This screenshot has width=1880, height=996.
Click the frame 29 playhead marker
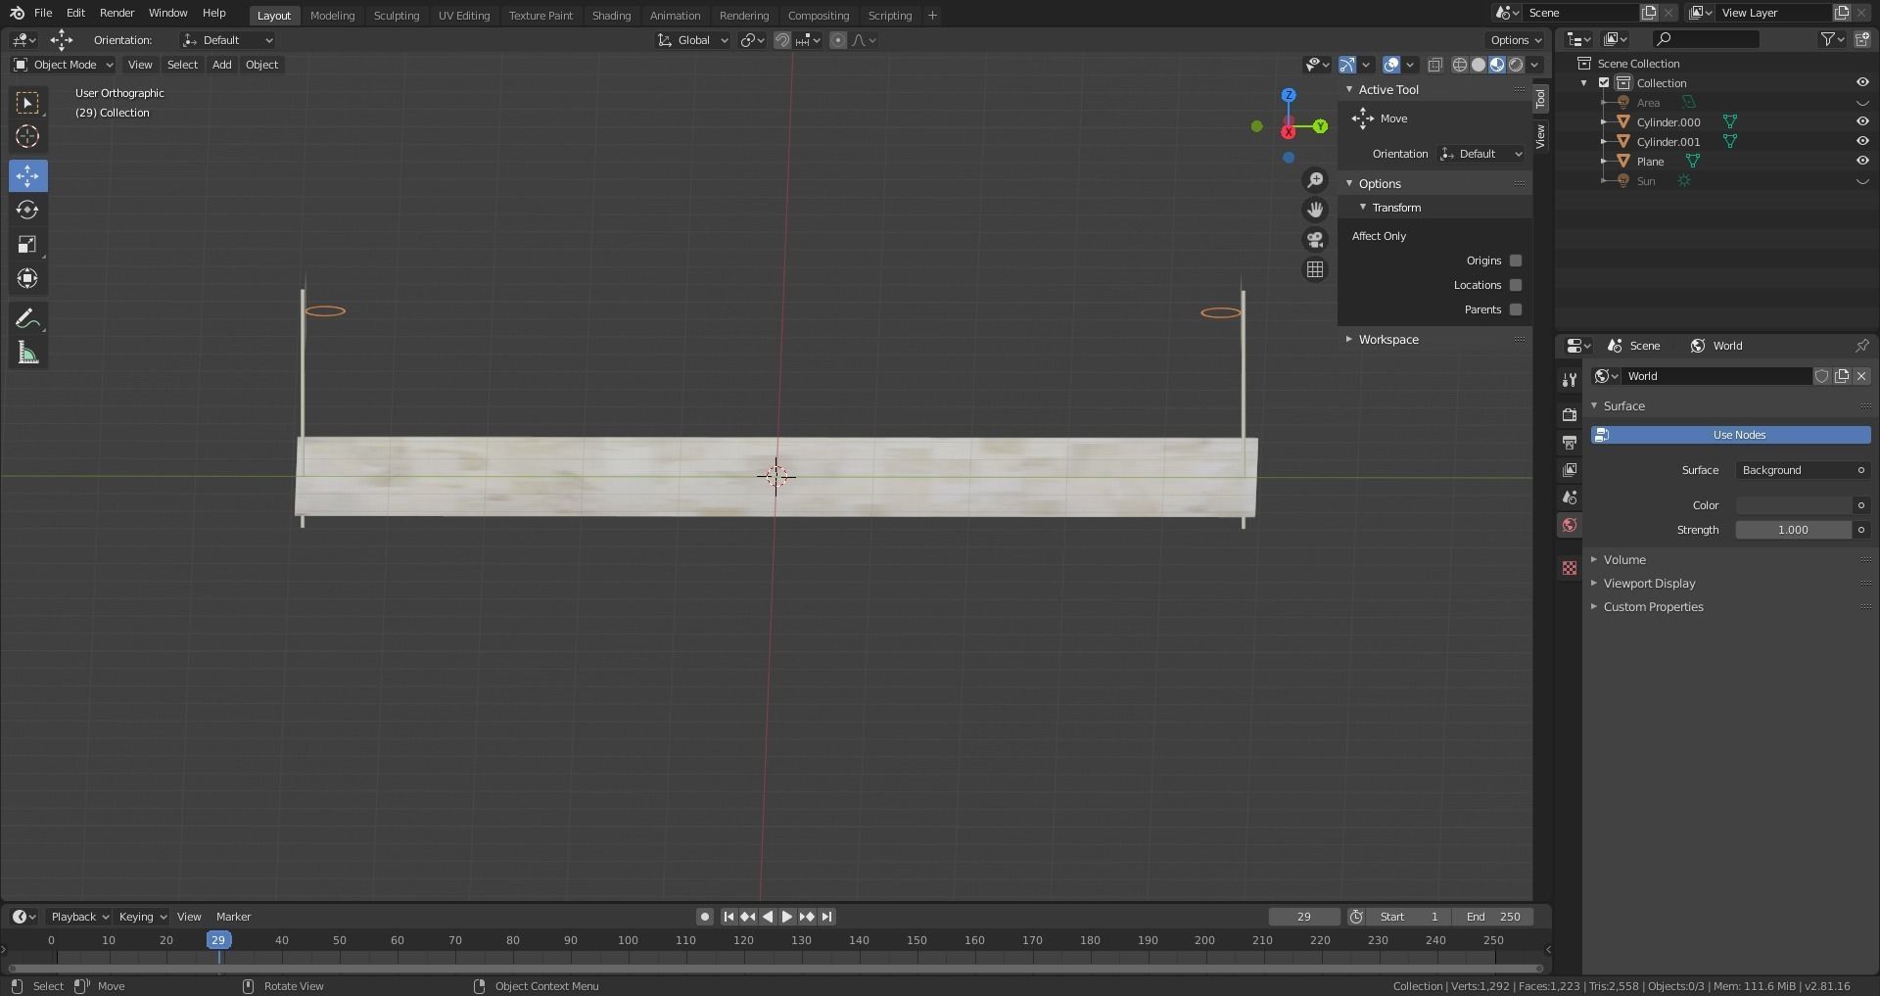coord(218,940)
